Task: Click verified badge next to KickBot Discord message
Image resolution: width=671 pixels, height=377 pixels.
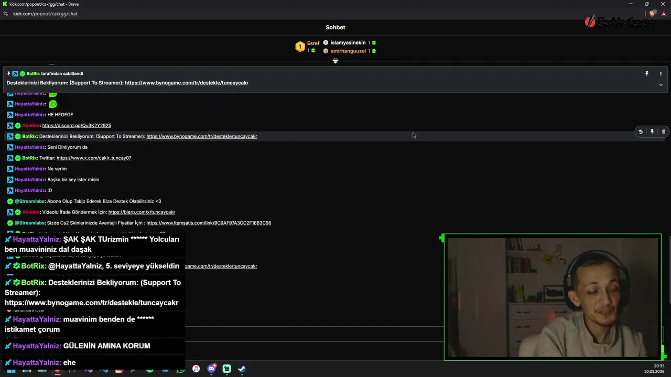Action: click(x=18, y=126)
